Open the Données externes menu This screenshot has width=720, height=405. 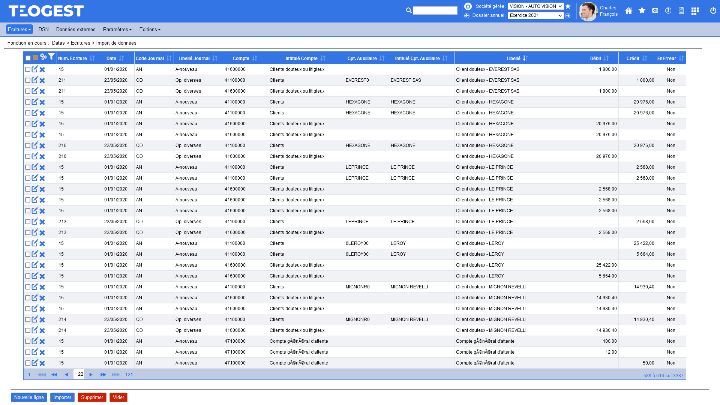pyautogui.click(x=76, y=29)
